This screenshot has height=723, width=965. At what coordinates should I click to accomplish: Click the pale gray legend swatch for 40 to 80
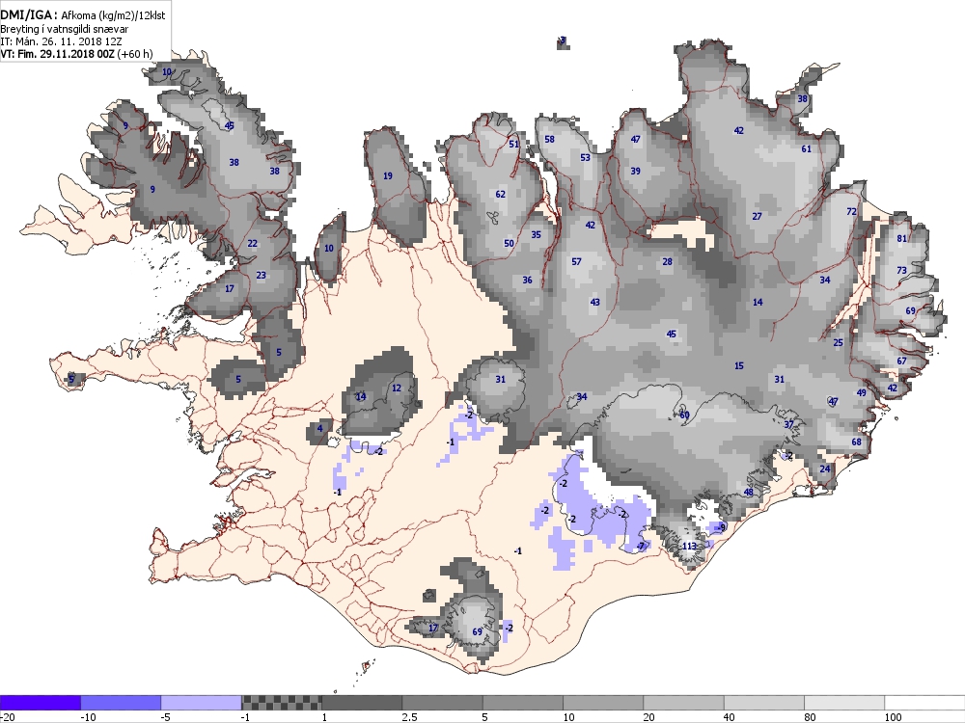click(763, 703)
